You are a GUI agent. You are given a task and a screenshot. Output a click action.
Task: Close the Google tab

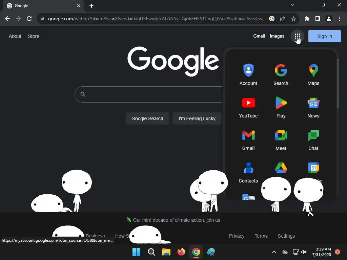tap(79, 6)
